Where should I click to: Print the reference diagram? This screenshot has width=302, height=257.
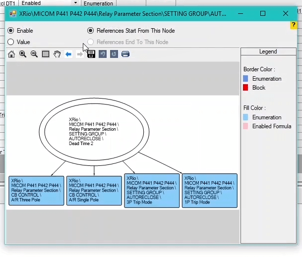125,54
